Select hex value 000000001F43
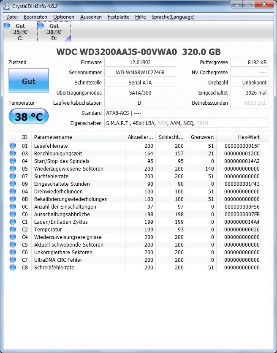 [242, 184]
